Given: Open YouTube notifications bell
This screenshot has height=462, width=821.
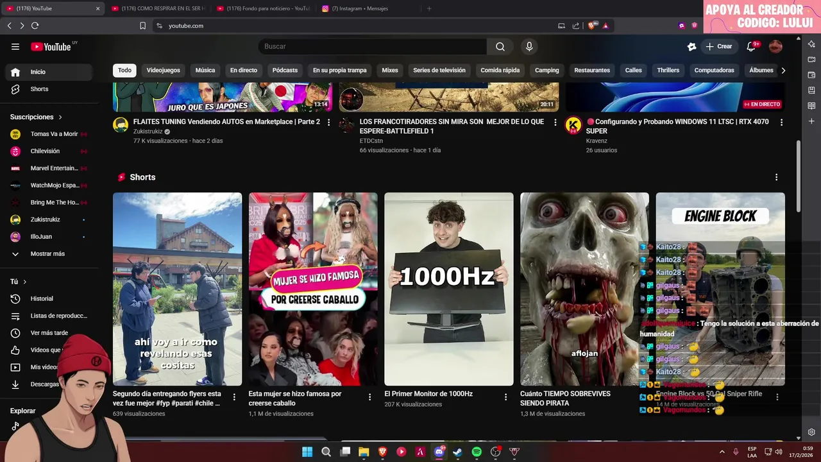Looking at the screenshot, I should [751, 46].
